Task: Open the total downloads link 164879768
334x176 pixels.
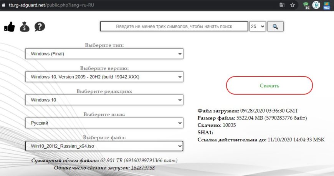Action: click(143, 168)
